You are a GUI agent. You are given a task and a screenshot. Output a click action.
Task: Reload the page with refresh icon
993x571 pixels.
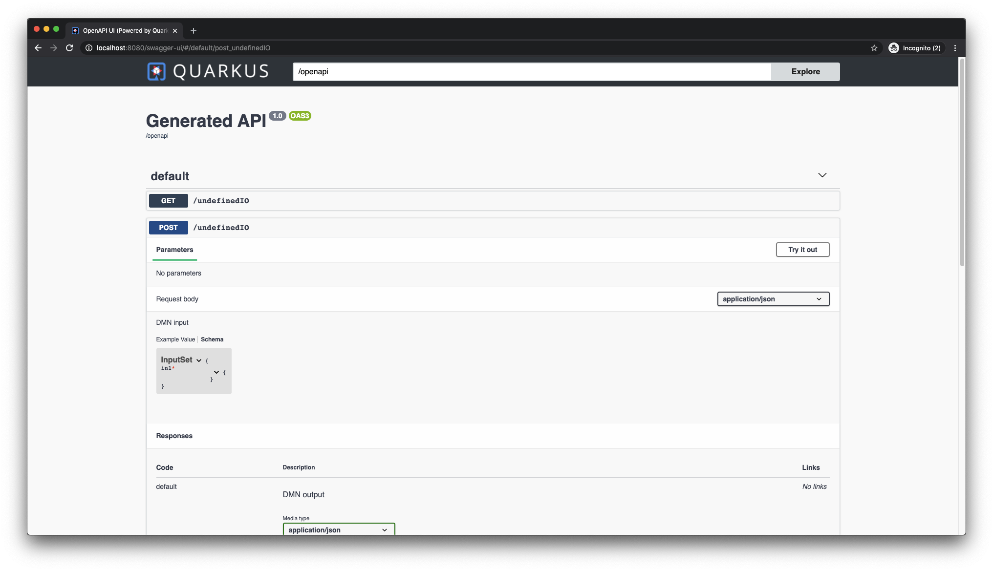69,48
